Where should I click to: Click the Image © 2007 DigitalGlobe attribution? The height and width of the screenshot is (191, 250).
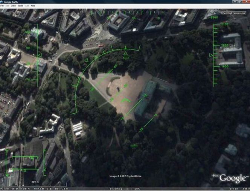coord(125,176)
